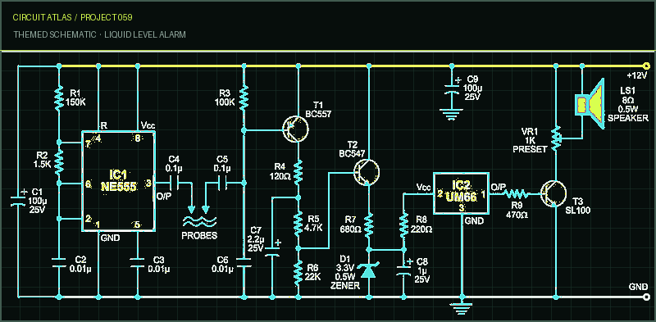Image resolution: width=656 pixels, height=322 pixels.
Task: Click the ground symbol below IC2
Action: click(461, 310)
